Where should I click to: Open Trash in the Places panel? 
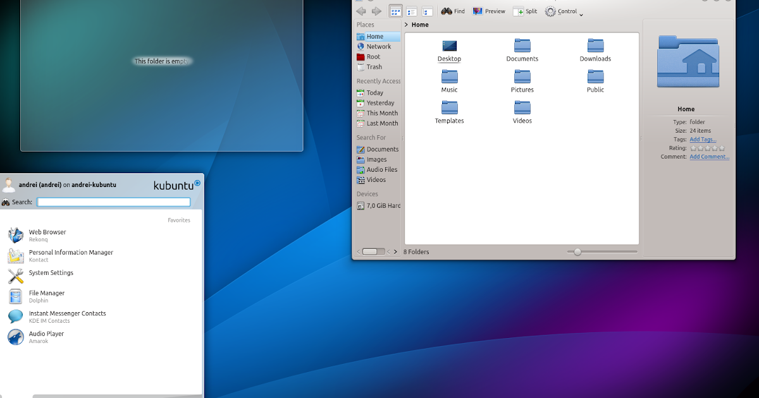(378, 67)
